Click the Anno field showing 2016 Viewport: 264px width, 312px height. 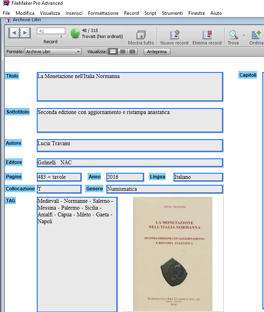(x=125, y=177)
